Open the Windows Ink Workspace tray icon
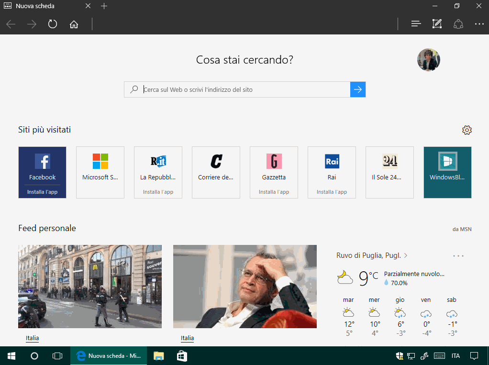The image size is (489, 365). (424, 355)
